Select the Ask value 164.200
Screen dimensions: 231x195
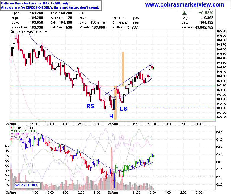click(65, 13)
